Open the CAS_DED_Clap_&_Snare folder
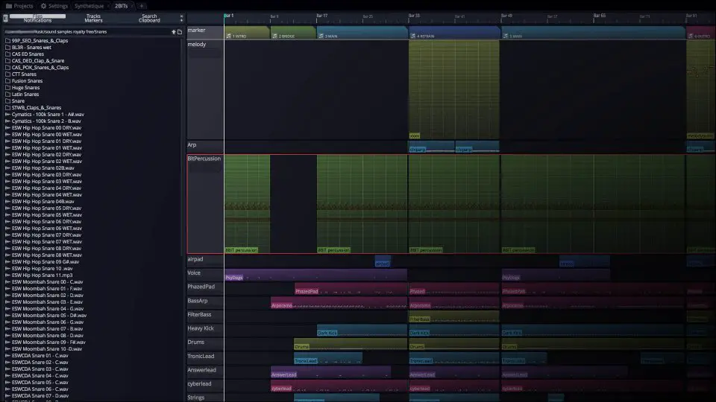Image resolution: width=716 pixels, height=402 pixels. [x=38, y=60]
